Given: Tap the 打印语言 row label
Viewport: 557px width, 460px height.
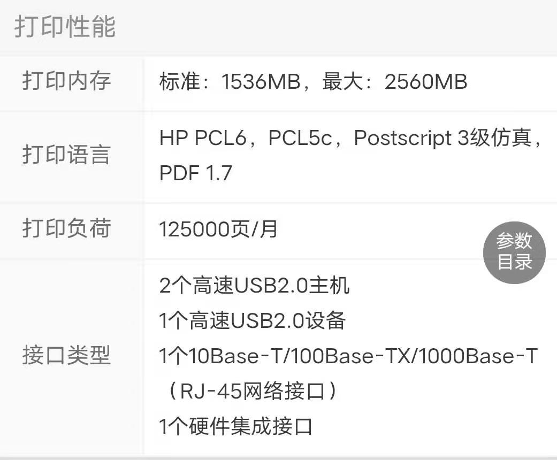Looking at the screenshot, I should tap(66, 155).
